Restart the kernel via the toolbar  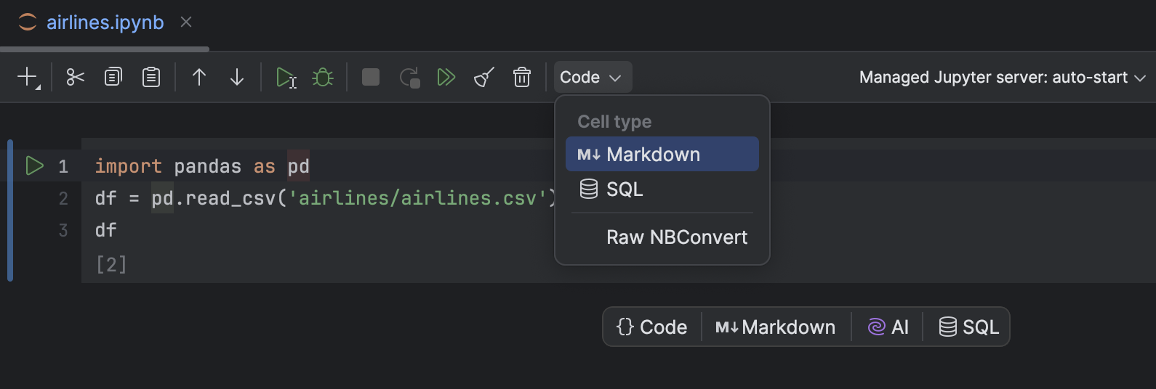(x=410, y=77)
